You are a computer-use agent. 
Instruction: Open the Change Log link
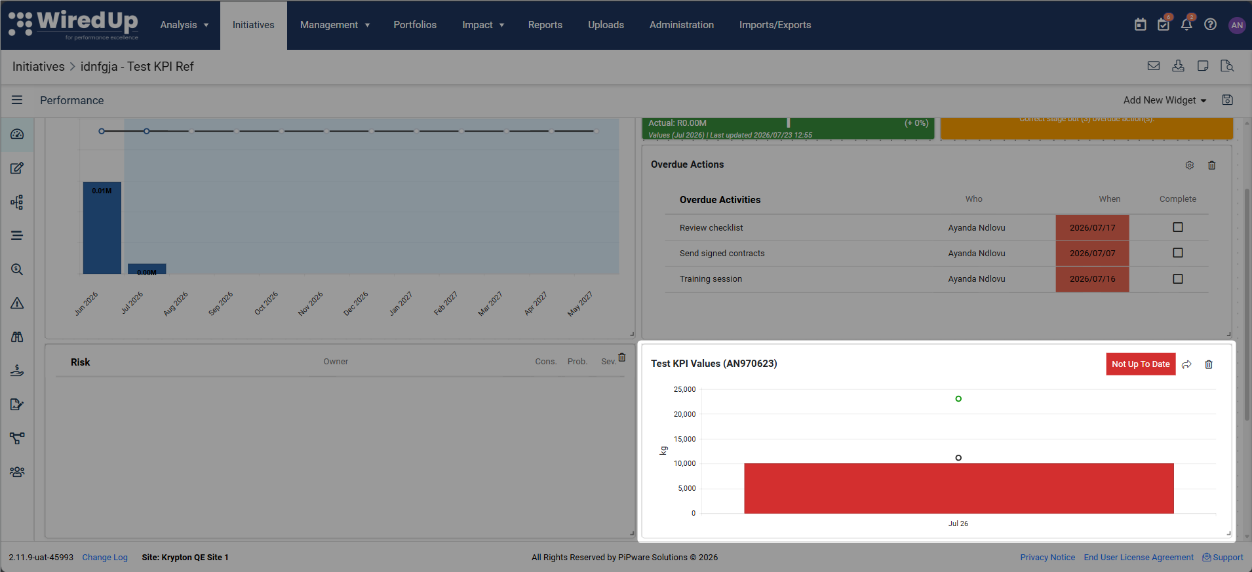point(105,558)
